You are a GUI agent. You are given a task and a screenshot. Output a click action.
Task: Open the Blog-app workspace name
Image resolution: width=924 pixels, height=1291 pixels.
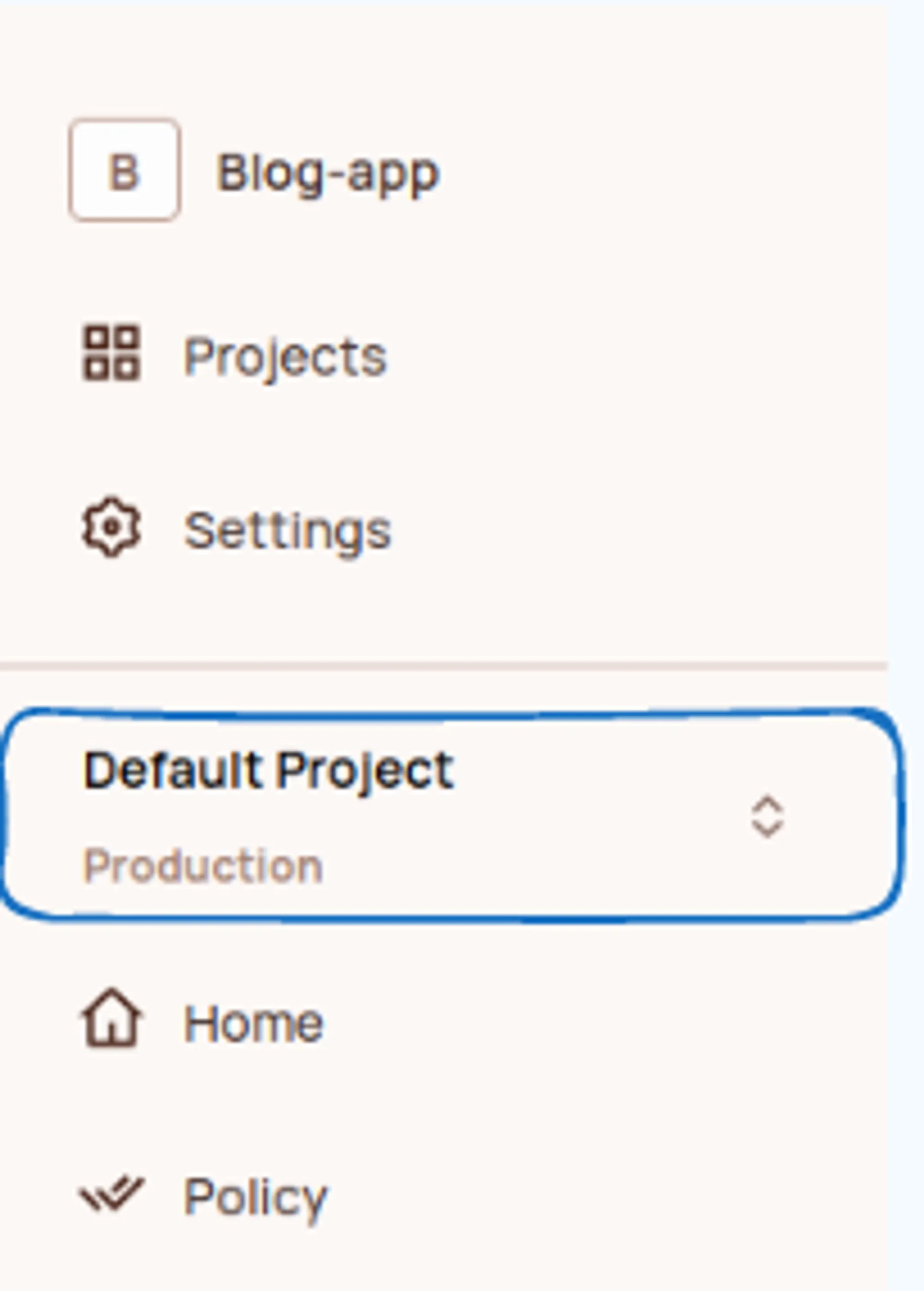pos(328,173)
